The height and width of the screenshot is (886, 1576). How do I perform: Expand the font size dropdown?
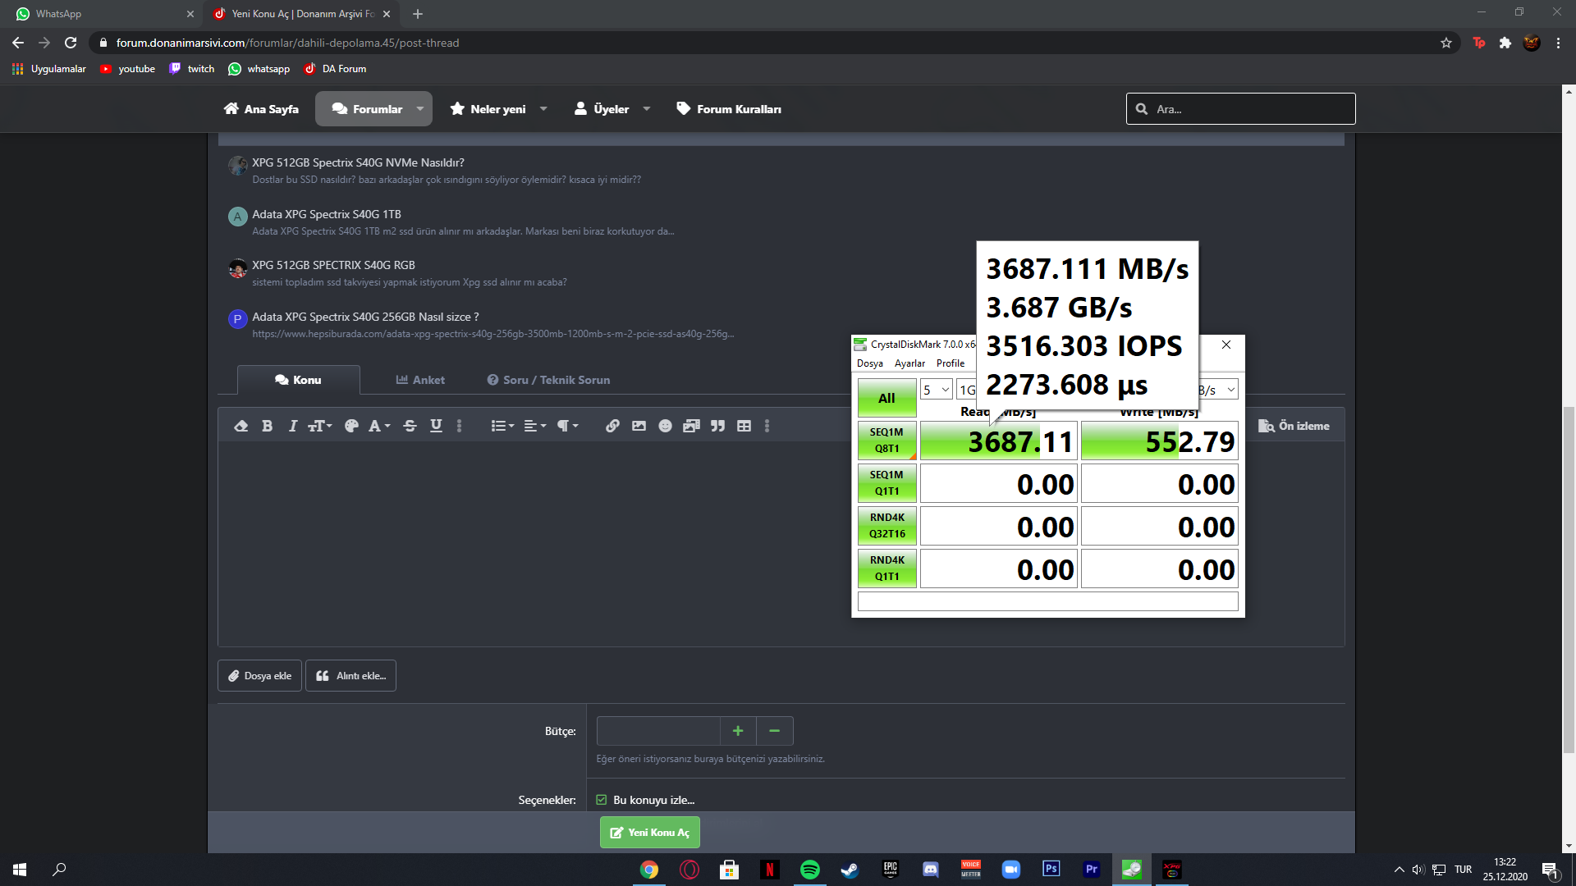(319, 426)
